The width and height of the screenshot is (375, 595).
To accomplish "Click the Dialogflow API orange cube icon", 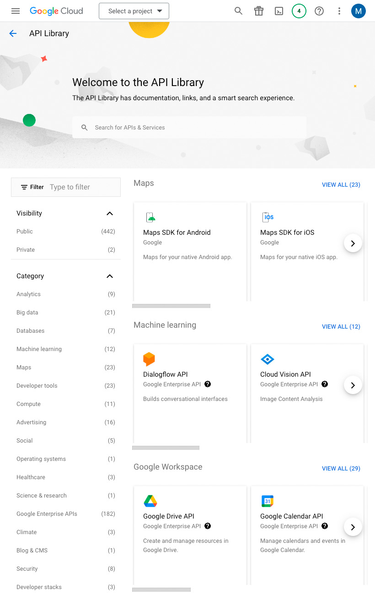I will coord(149,359).
